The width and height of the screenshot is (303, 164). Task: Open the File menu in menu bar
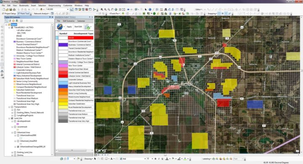(3, 5)
